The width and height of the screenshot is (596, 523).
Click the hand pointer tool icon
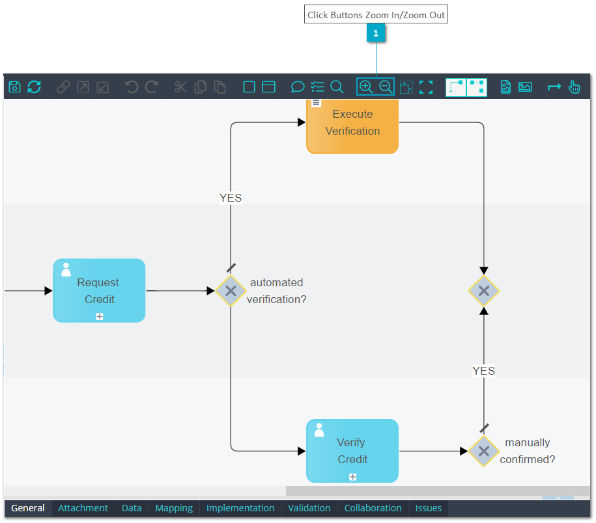pos(574,87)
